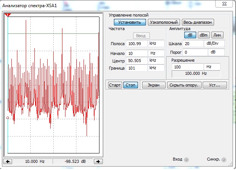Switch amplitude to dB mode
Screen dimensions: 236x170
[x=190, y=35]
